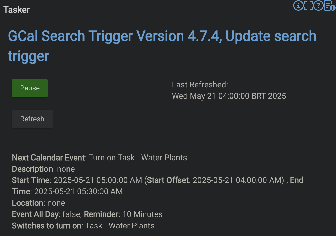Click the Event All Day: false text
The height and width of the screenshot is (236, 336).
coord(46,214)
